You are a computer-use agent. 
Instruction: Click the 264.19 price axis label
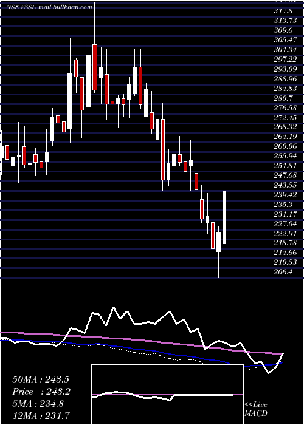click(285, 137)
